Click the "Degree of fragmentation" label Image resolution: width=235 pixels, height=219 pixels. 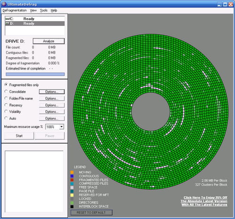tap(23, 63)
